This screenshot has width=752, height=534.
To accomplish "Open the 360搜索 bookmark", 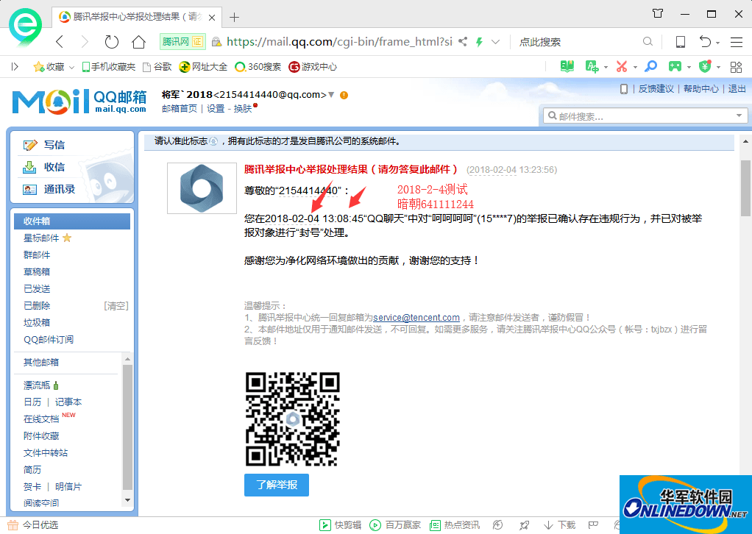I will point(258,67).
